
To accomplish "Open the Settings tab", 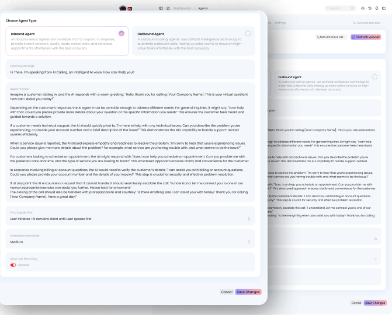I will tap(280, 23).
